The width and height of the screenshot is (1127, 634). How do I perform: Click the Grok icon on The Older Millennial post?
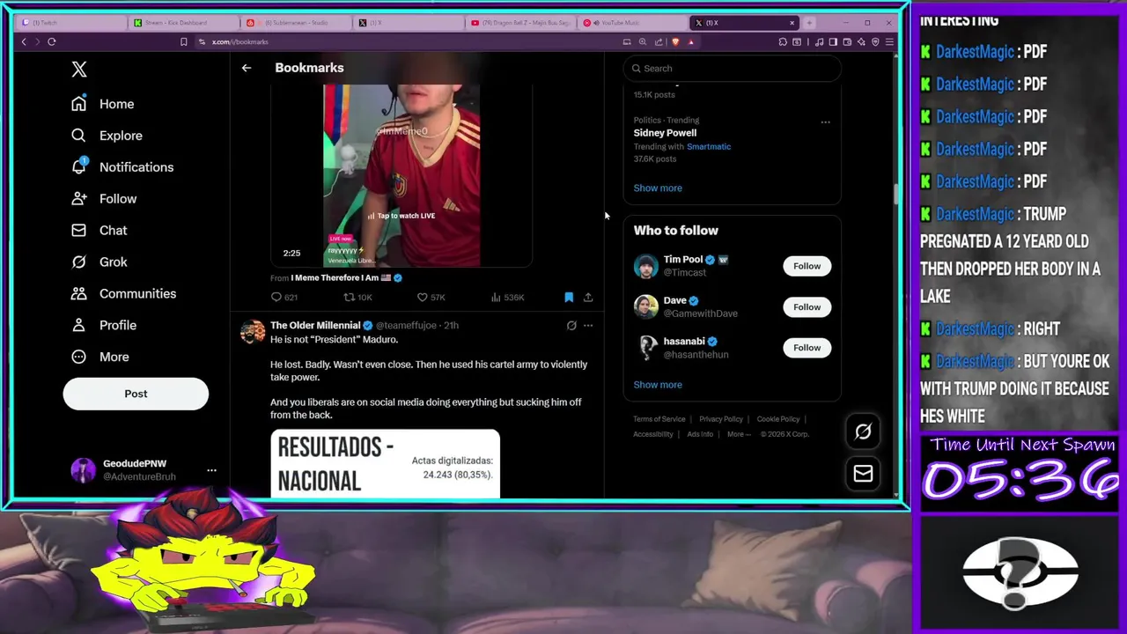click(571, 326)
